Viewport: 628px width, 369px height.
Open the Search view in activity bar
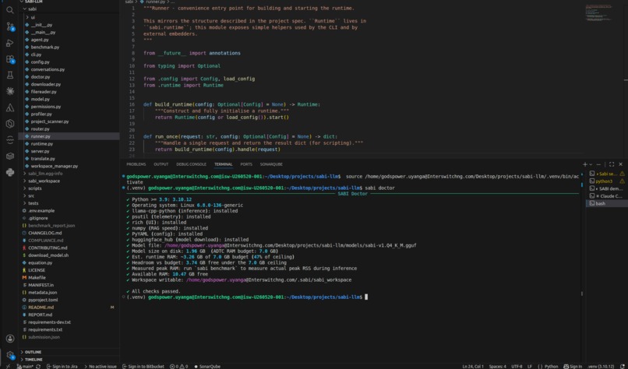click(10, 10)
